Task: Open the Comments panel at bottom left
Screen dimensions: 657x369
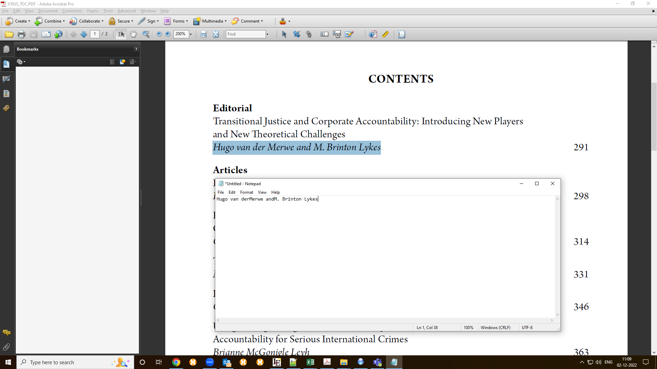Action: (7, 332)
